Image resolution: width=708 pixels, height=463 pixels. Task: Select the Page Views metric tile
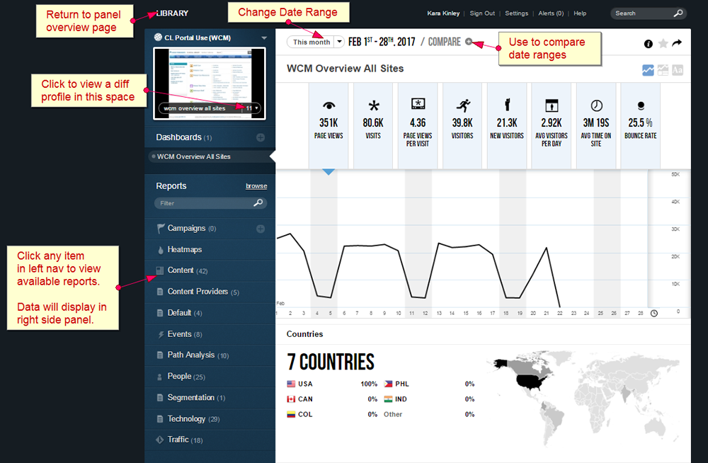[329, 126]
